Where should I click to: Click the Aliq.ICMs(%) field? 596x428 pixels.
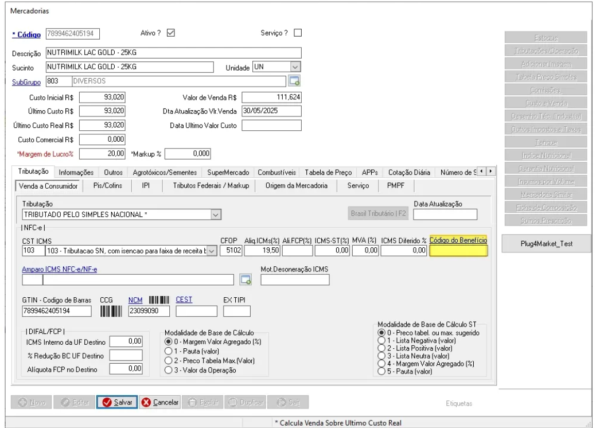(x=262, y=251)
